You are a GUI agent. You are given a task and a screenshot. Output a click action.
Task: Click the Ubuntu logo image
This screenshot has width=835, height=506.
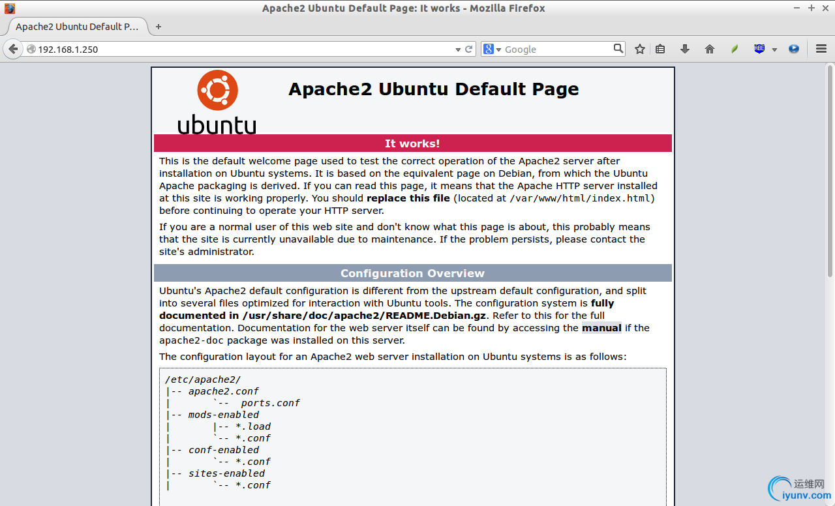pos(217,102)
